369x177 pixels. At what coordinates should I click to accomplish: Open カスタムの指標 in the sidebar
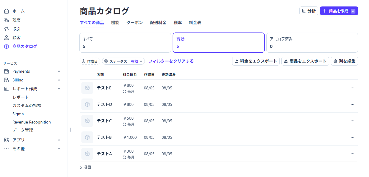click(x=27, y=105)
